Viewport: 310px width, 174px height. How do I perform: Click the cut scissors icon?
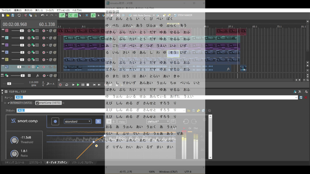point(26,15)
